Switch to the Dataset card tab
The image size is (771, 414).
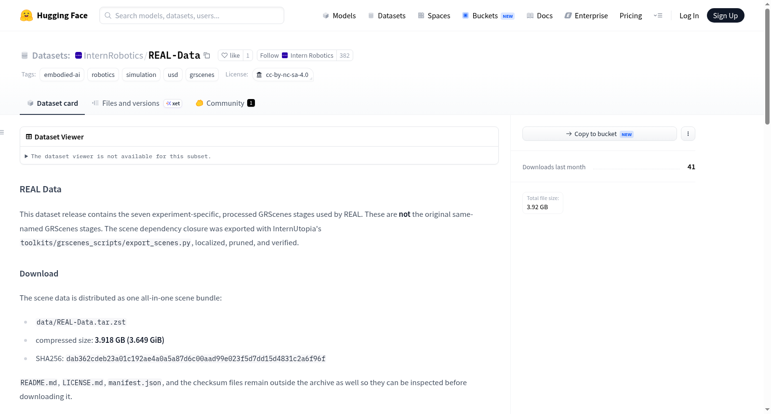(x=52, y=103)
